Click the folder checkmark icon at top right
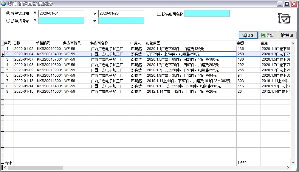Screen dimensions: 299x172 tap(284, 18)
